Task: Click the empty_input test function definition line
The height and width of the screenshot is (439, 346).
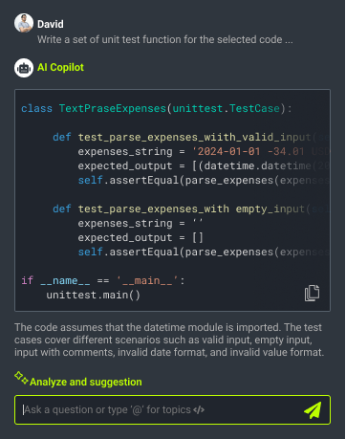Action: tap(190, 209)
